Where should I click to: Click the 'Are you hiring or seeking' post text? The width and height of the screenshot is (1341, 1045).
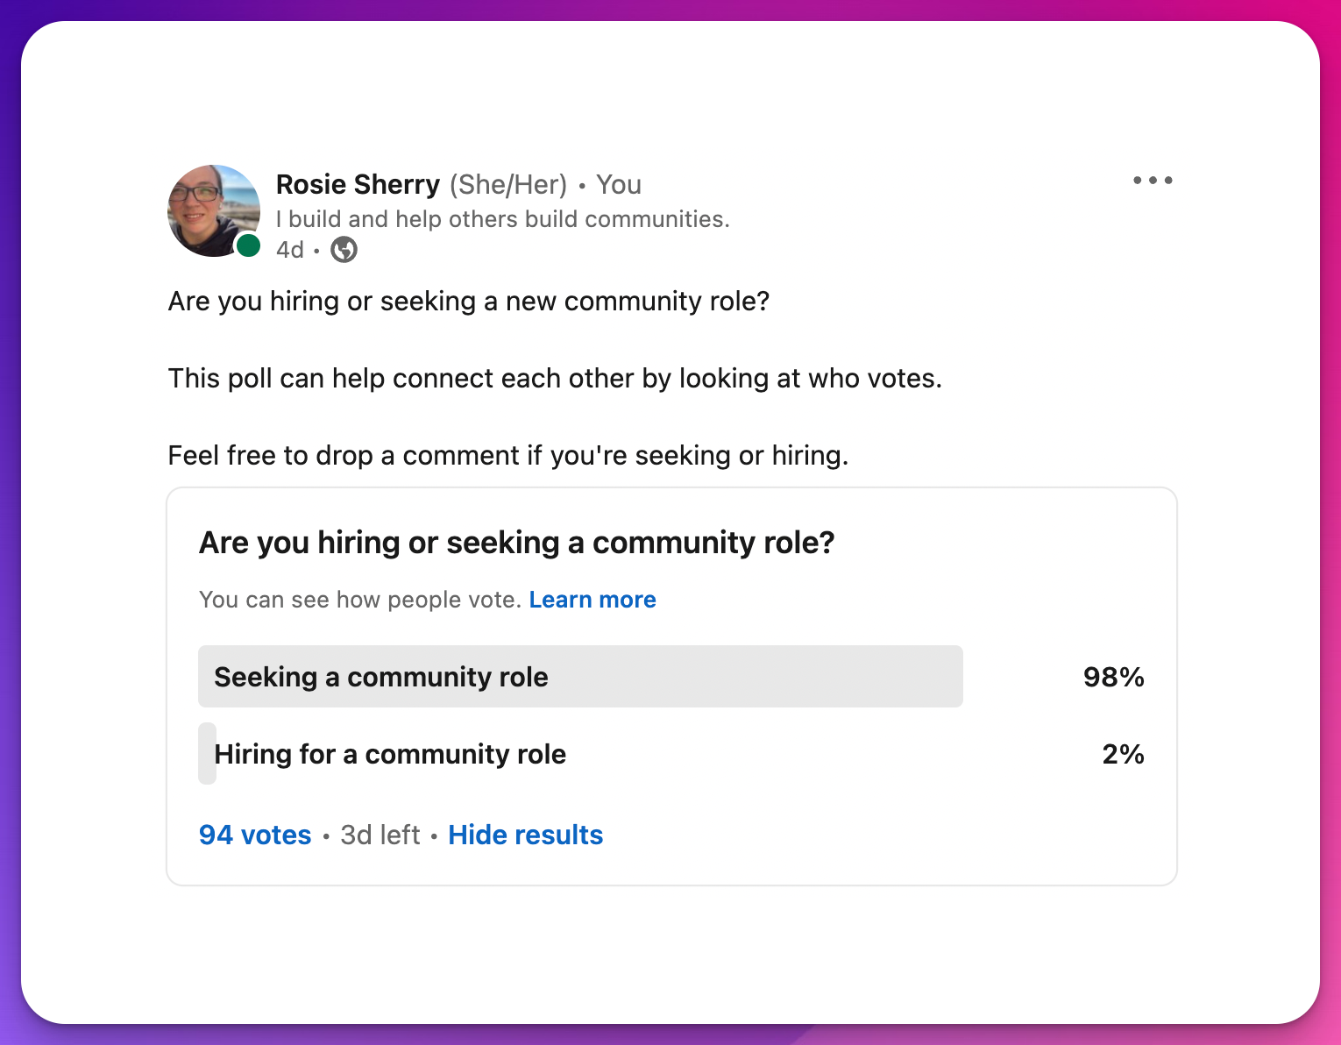[469, 302]
